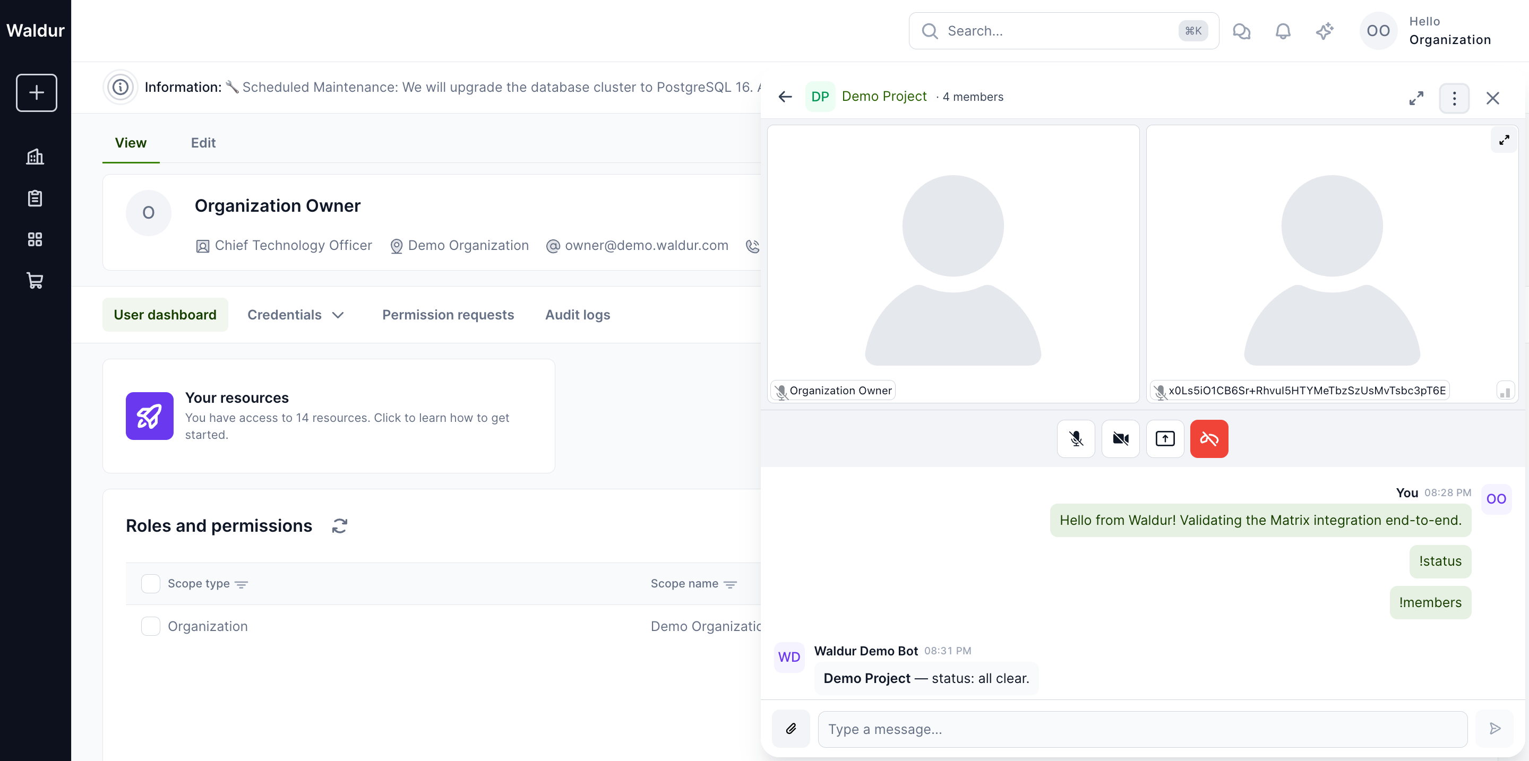Open the chat conversations icon in header
Screen dimensions: 1529x761
(1241, 31)
